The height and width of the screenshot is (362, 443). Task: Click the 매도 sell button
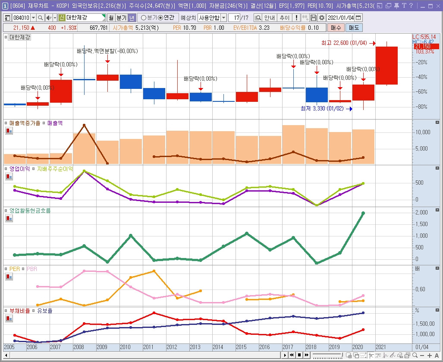354,28
